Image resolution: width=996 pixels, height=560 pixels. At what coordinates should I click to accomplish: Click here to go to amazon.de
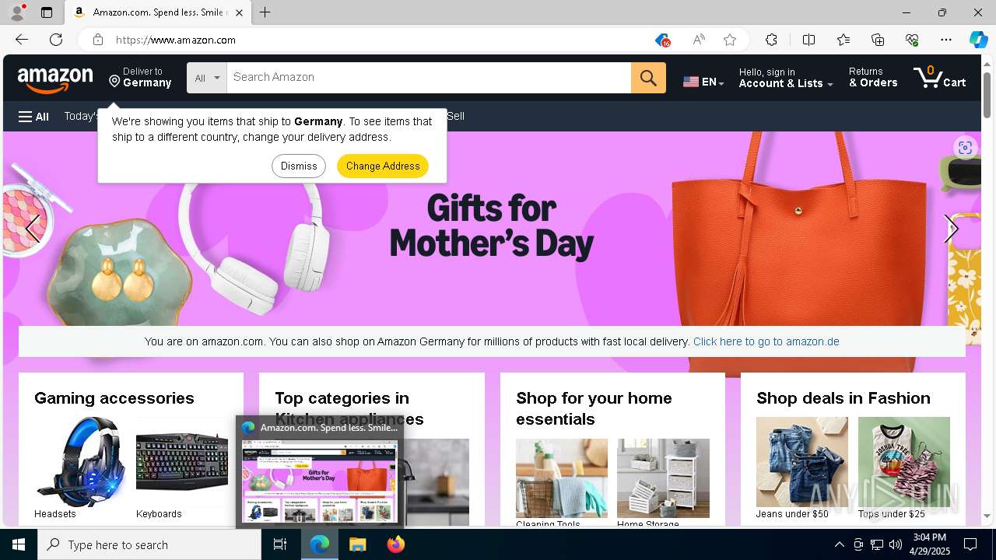(x=766, y=341)
